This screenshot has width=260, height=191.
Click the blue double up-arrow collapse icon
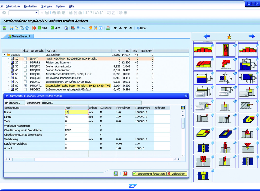coord(83,28)
